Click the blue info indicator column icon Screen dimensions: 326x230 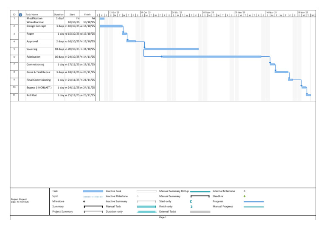[20, 14]
